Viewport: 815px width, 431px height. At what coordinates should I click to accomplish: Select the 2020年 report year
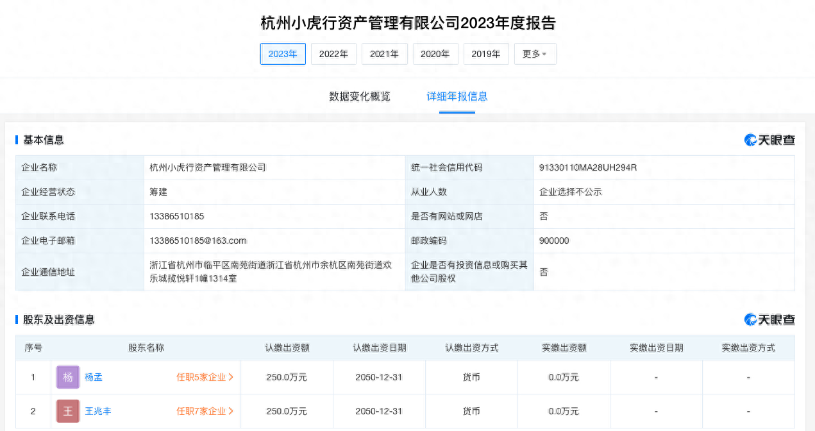435,54
